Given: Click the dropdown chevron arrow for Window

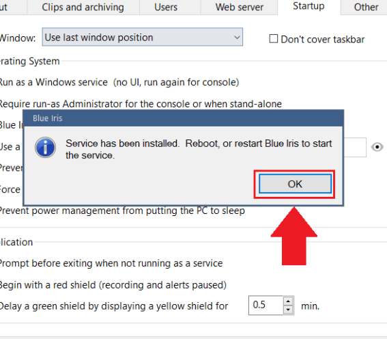Looking at the screenshot, I should pyautogui.click(x=237, y=38).
